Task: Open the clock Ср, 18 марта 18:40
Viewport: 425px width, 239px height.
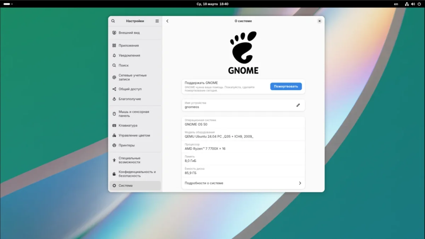Action: pyautogui.click(x=212, y=4)
